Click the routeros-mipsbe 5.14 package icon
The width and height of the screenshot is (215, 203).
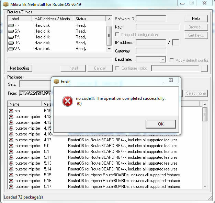[11, 169]
